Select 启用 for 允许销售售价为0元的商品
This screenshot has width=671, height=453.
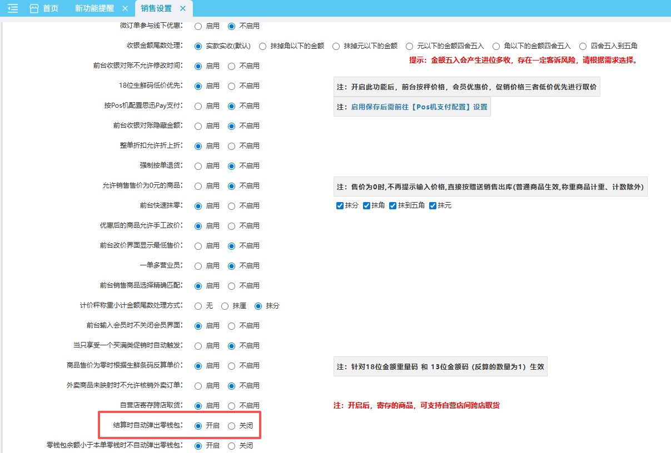pyautogui.click(x=198, y=186)
